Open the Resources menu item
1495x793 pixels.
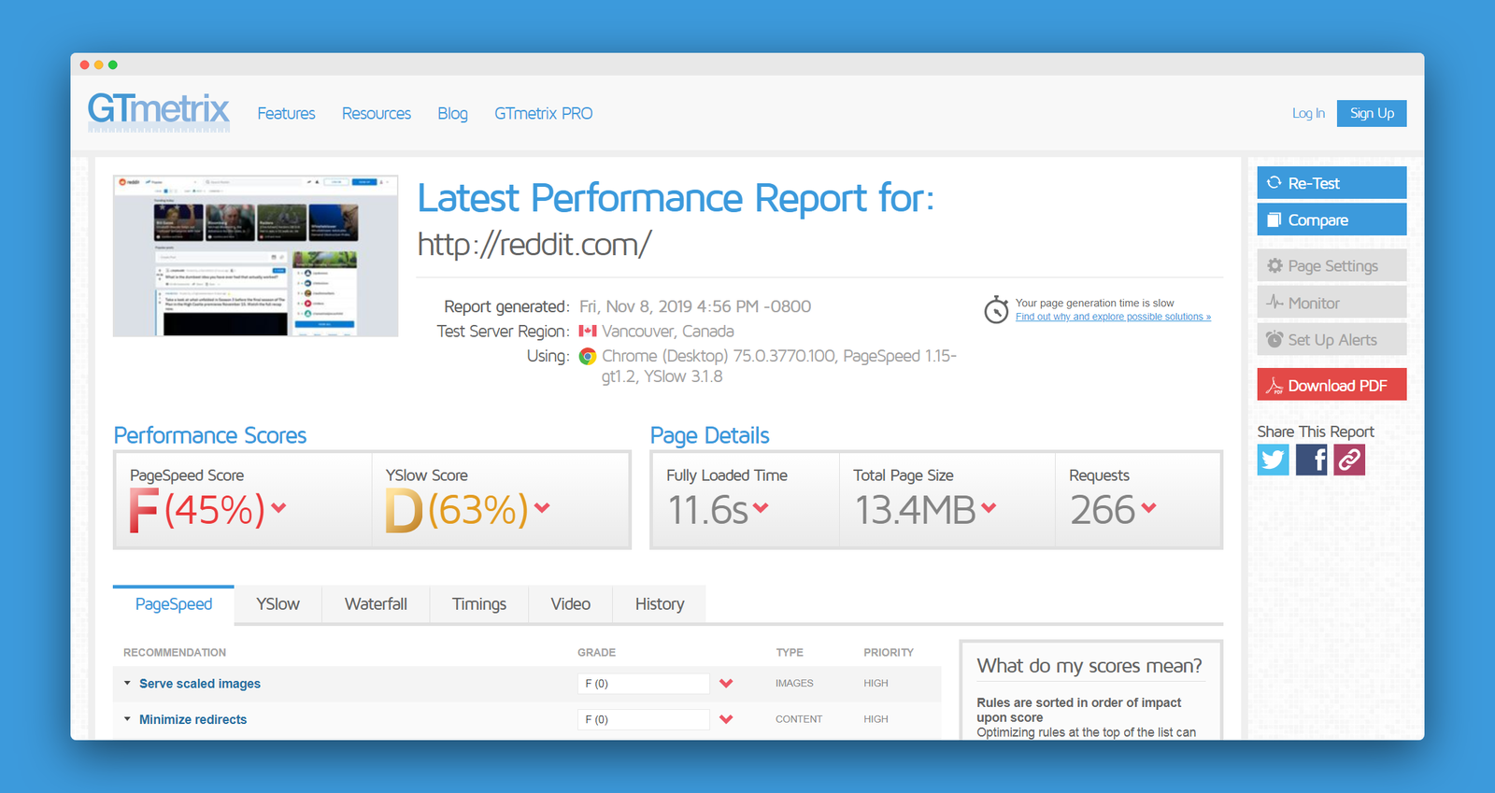click(x=377, y=113)
